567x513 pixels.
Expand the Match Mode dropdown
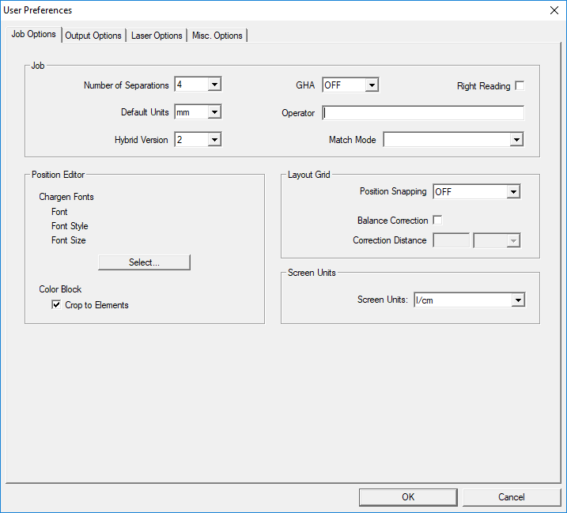pos(516,140)
